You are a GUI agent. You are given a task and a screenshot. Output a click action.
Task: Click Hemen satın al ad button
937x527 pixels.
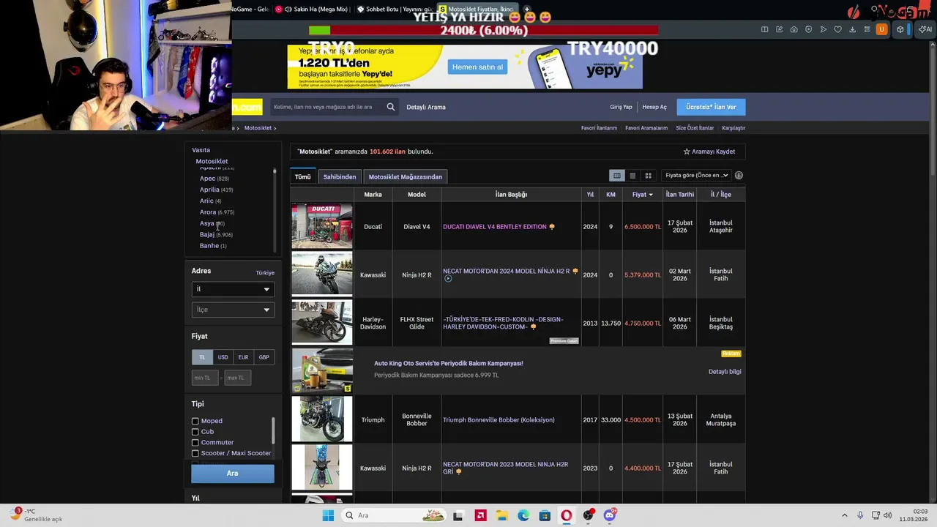click(477, 67)
